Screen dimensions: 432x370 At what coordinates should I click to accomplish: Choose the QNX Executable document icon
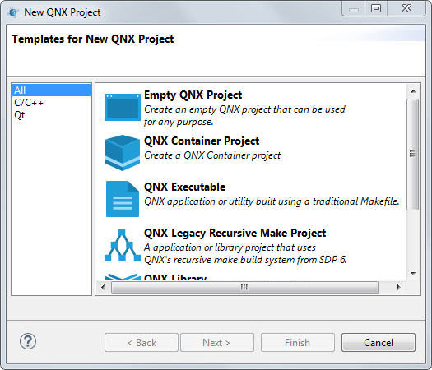[123, 199]
